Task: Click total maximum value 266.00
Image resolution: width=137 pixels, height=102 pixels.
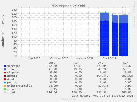Action: [x=127, y=92]
